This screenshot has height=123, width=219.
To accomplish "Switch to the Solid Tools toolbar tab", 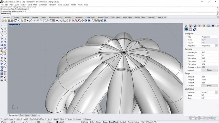I will (115, 17).
